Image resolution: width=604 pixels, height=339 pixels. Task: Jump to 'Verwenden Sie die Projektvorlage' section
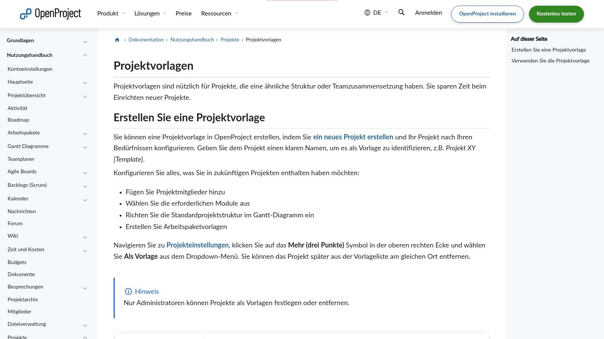(x=550, y=61)
